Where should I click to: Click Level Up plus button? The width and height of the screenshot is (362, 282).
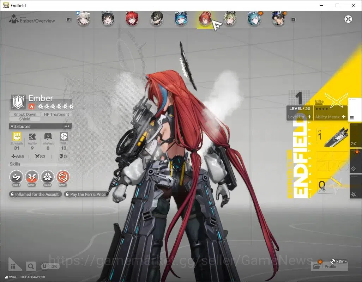[309, 117]
